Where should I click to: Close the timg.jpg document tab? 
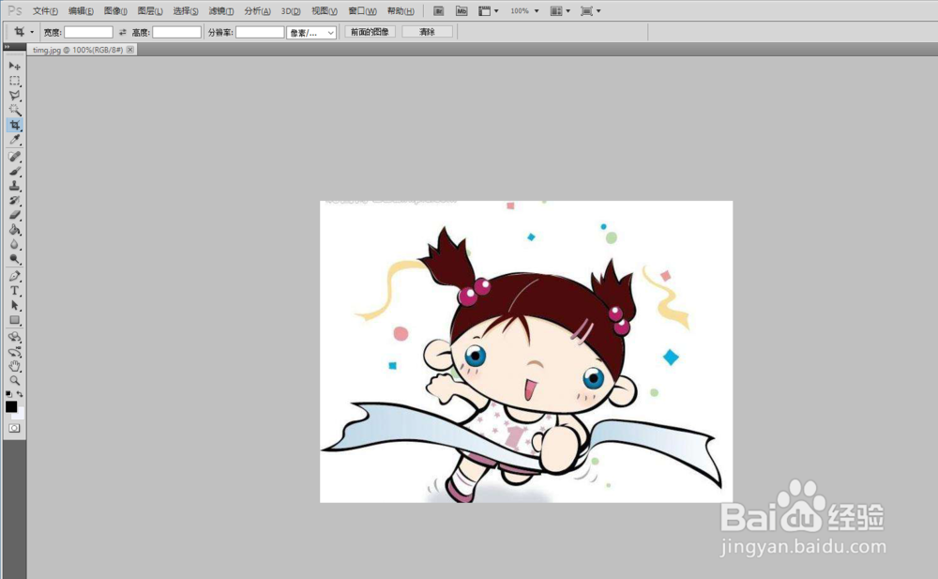point(129,50)
